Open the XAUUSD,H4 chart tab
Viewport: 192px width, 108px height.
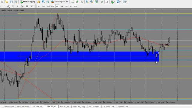pyautogui.click(x=123, y=106)
